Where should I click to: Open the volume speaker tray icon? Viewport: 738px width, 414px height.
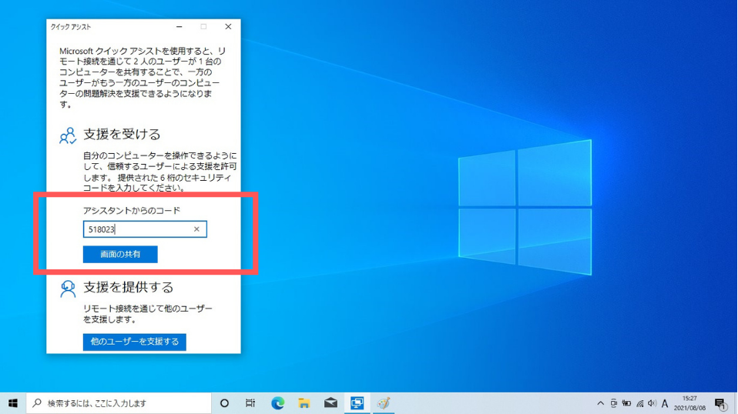coord(652,403)
